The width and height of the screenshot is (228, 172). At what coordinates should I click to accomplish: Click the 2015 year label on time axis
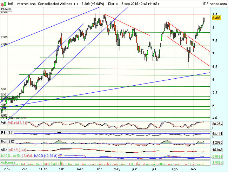43,169
